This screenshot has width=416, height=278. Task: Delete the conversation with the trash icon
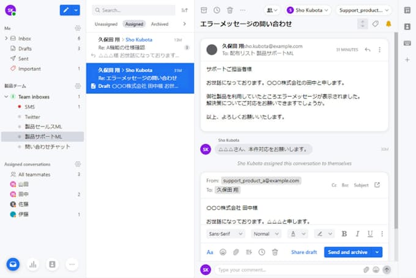point(230,10)
